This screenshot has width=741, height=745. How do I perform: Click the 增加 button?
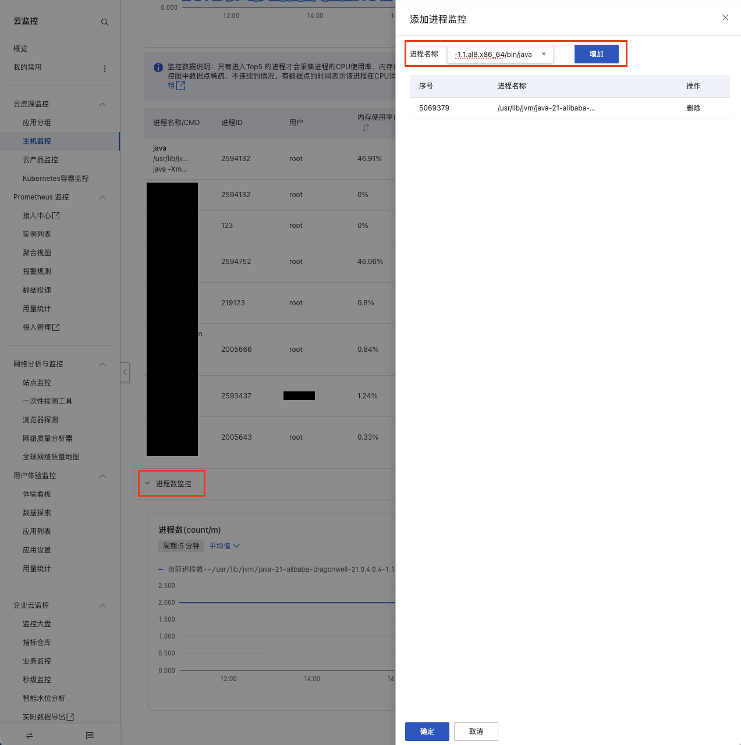click(x=596, y=54)
